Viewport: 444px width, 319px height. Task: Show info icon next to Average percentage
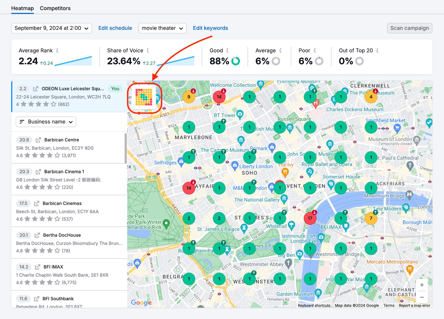click(280, 50)
